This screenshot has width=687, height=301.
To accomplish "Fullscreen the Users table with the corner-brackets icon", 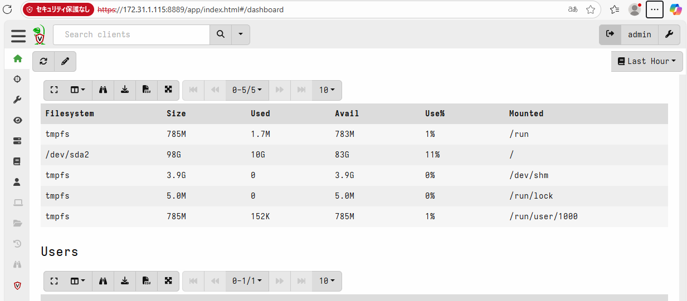I will click(x=54, y=281).
